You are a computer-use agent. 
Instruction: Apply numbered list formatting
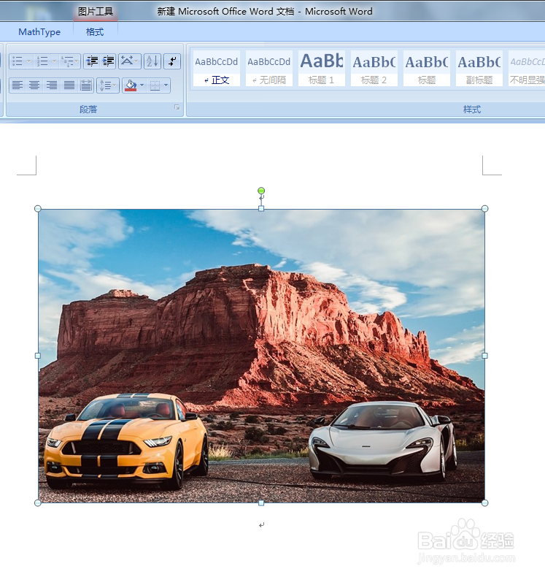(x=42, y=61)
